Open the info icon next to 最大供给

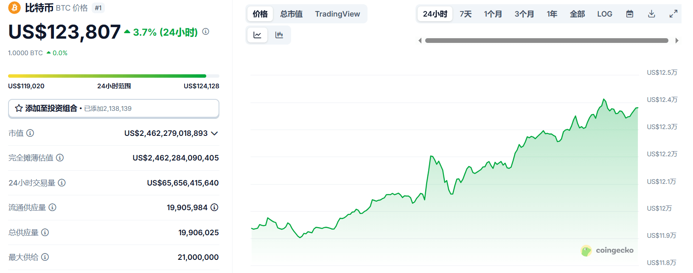(x=45, y=257)
